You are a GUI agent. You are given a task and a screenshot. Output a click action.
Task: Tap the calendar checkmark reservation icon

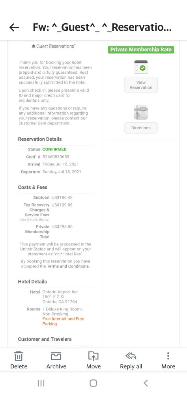pos(141,67)
